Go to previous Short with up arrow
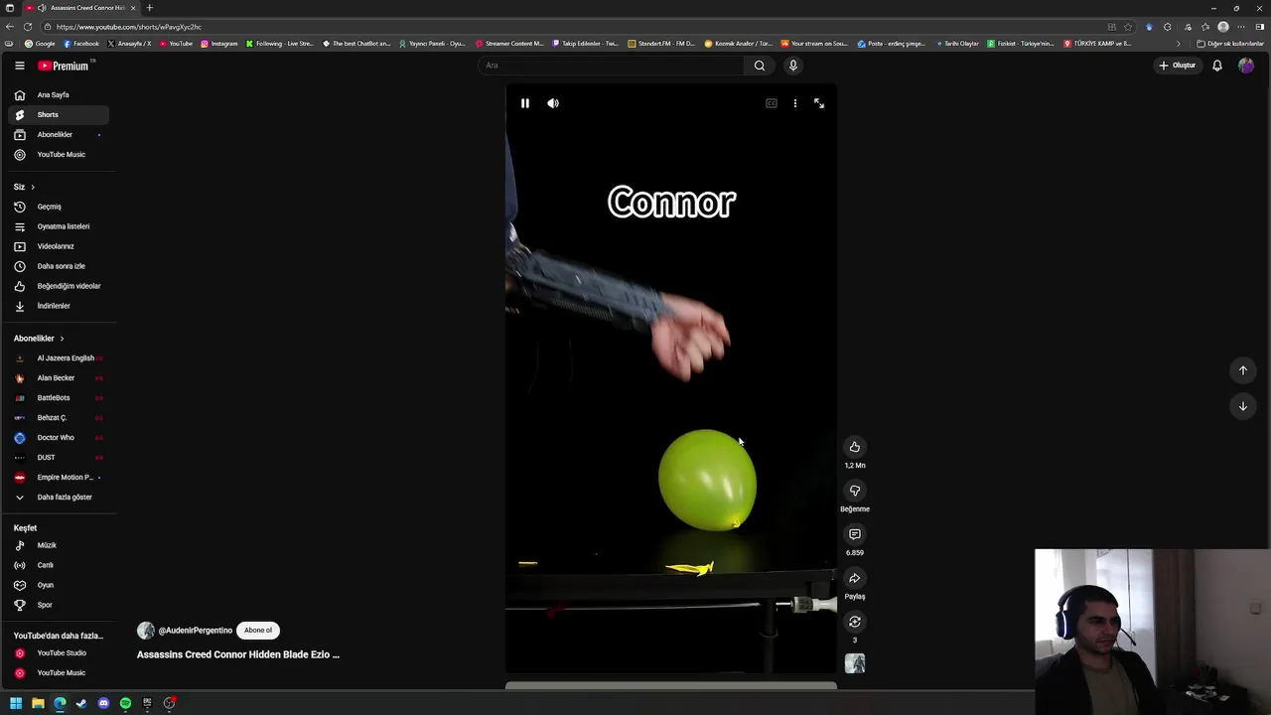Screen dimensions: 1271x715 point(1243,370)
